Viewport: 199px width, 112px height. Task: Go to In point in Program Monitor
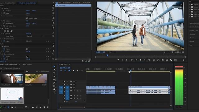coord(132,60)
